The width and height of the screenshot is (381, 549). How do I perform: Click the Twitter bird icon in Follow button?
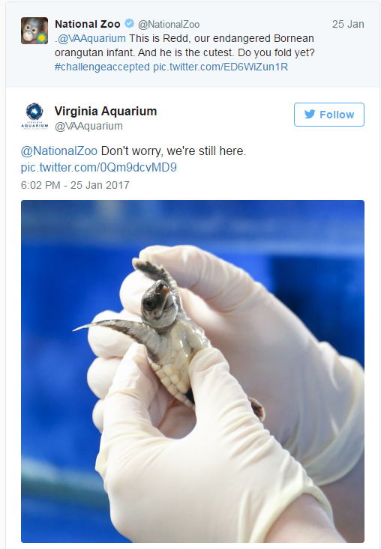coord(310,114)
